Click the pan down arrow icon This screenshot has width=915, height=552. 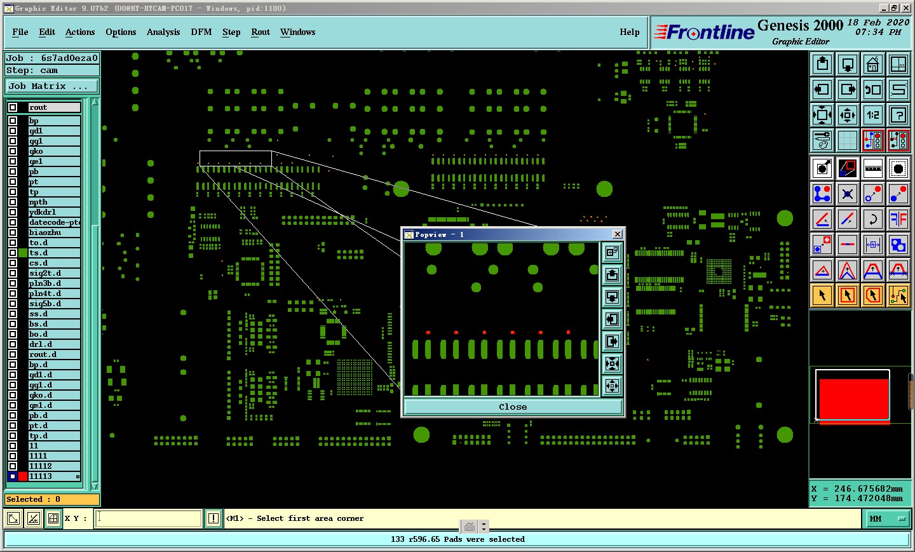[848, 64]
